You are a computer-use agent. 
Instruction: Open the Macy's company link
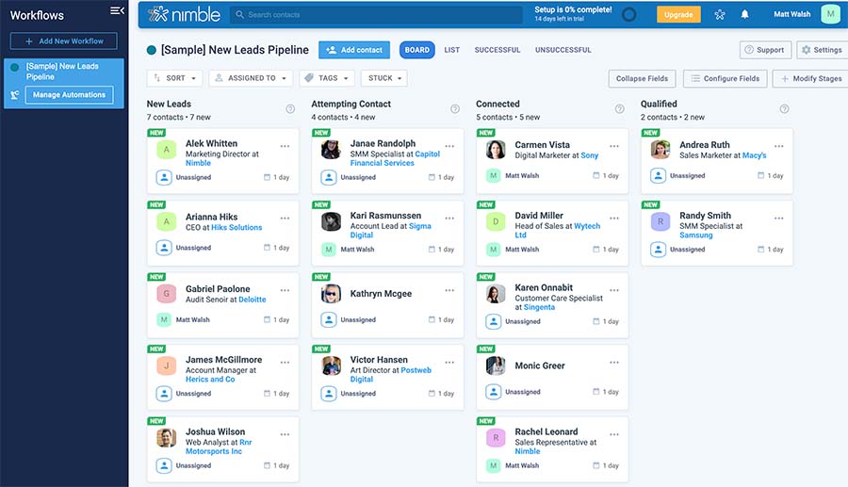coord(754,155)
